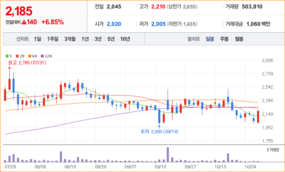Click the 최고 2,785 (07/31) annotation
This screenshot has width=285, height=172.
pyautogui.click(x=27, y=63)
